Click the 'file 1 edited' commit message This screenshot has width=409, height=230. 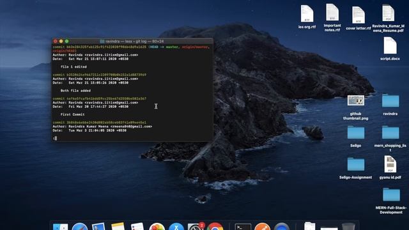click(73, 66)
